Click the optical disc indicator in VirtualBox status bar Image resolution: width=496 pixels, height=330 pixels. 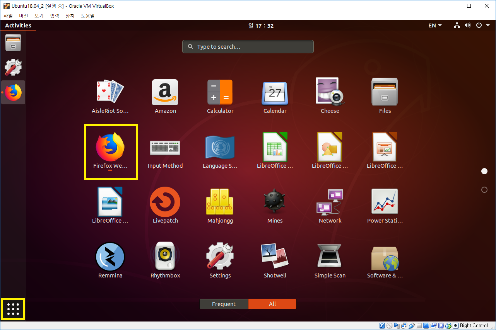point(390,326)
